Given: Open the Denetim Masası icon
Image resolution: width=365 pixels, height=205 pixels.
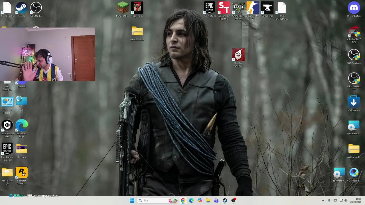Looking at the screenshot, I should point(7,105).
